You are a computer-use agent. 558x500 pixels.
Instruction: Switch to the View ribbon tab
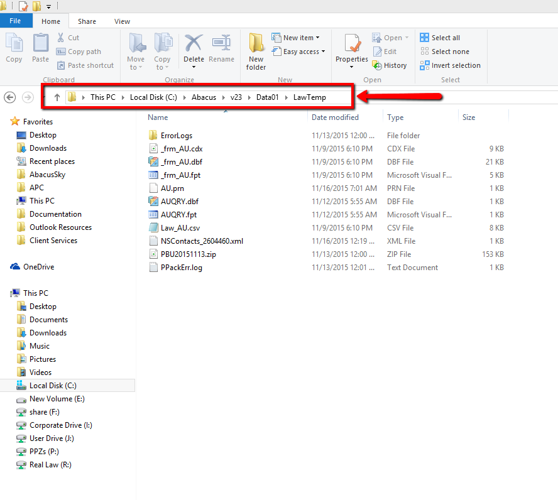pyautogui.click(x=122, y=21)
